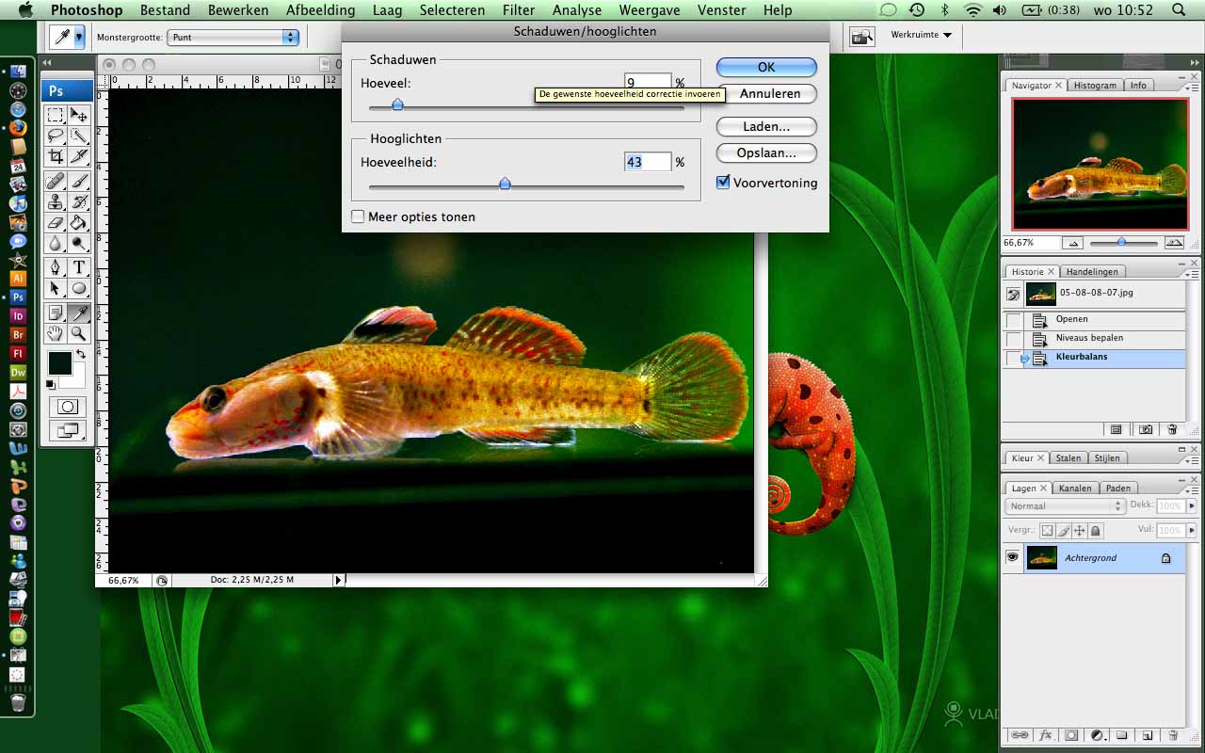Switch to the Histogram tab

coord(1095,85)
